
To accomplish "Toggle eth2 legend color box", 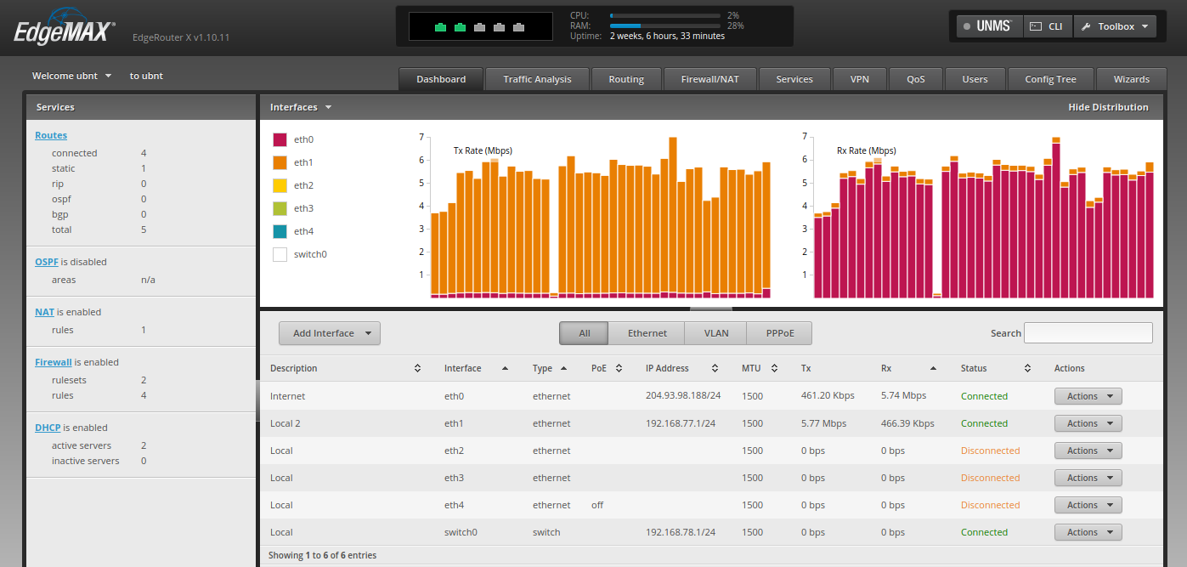I will 280,184.
